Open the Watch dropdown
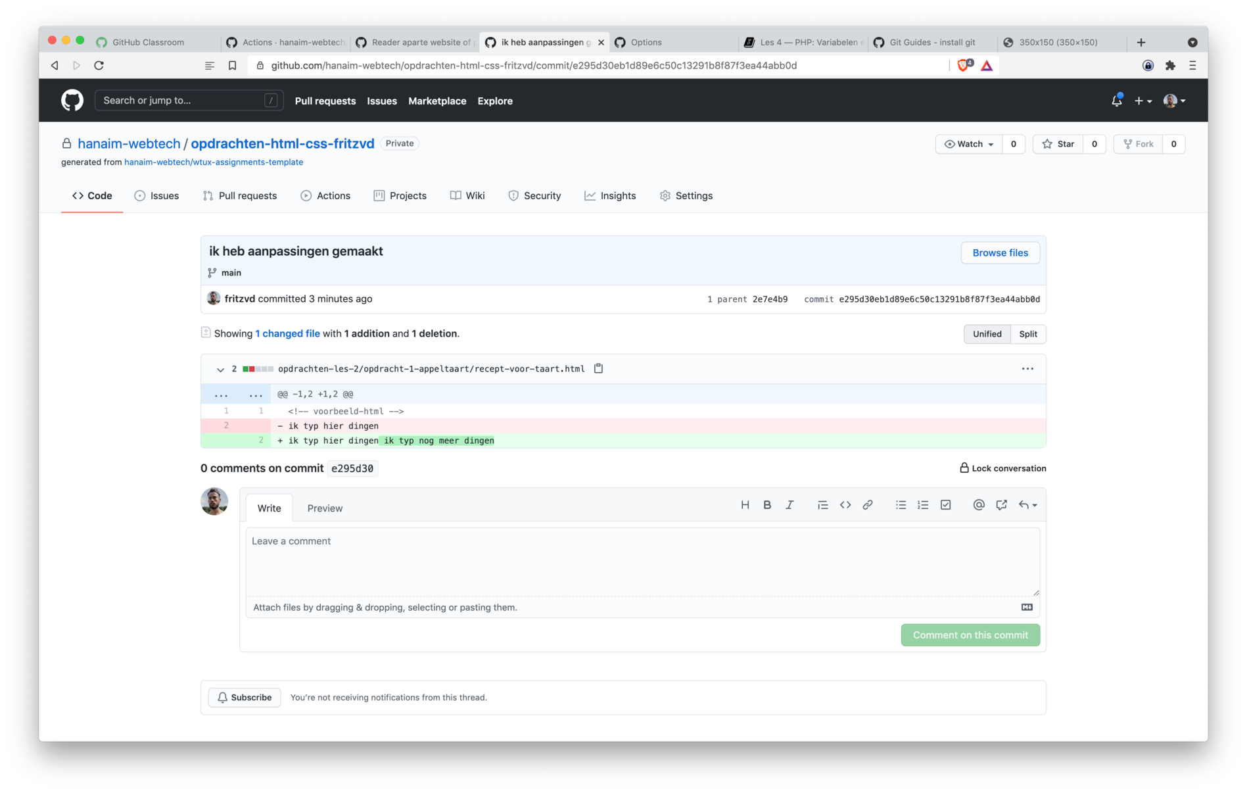Viewport: 1247px width, 793px height. click(x=969, y=144)
